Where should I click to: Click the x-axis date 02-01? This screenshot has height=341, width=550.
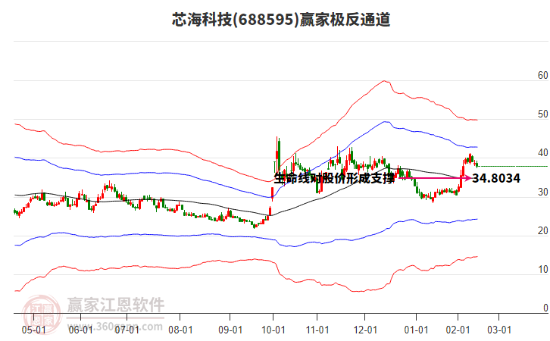tap(458, 330)
